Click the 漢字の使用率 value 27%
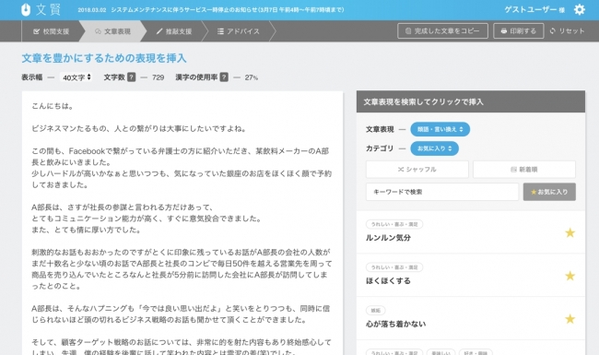The image size is (599, 355). [x=252, y=77]
